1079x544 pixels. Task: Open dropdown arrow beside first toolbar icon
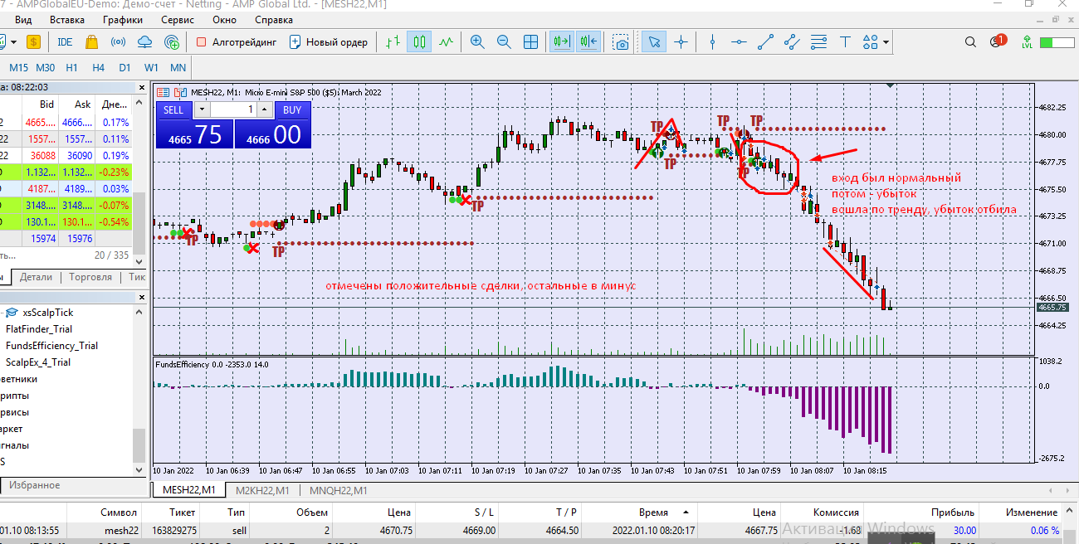(14, 41)
